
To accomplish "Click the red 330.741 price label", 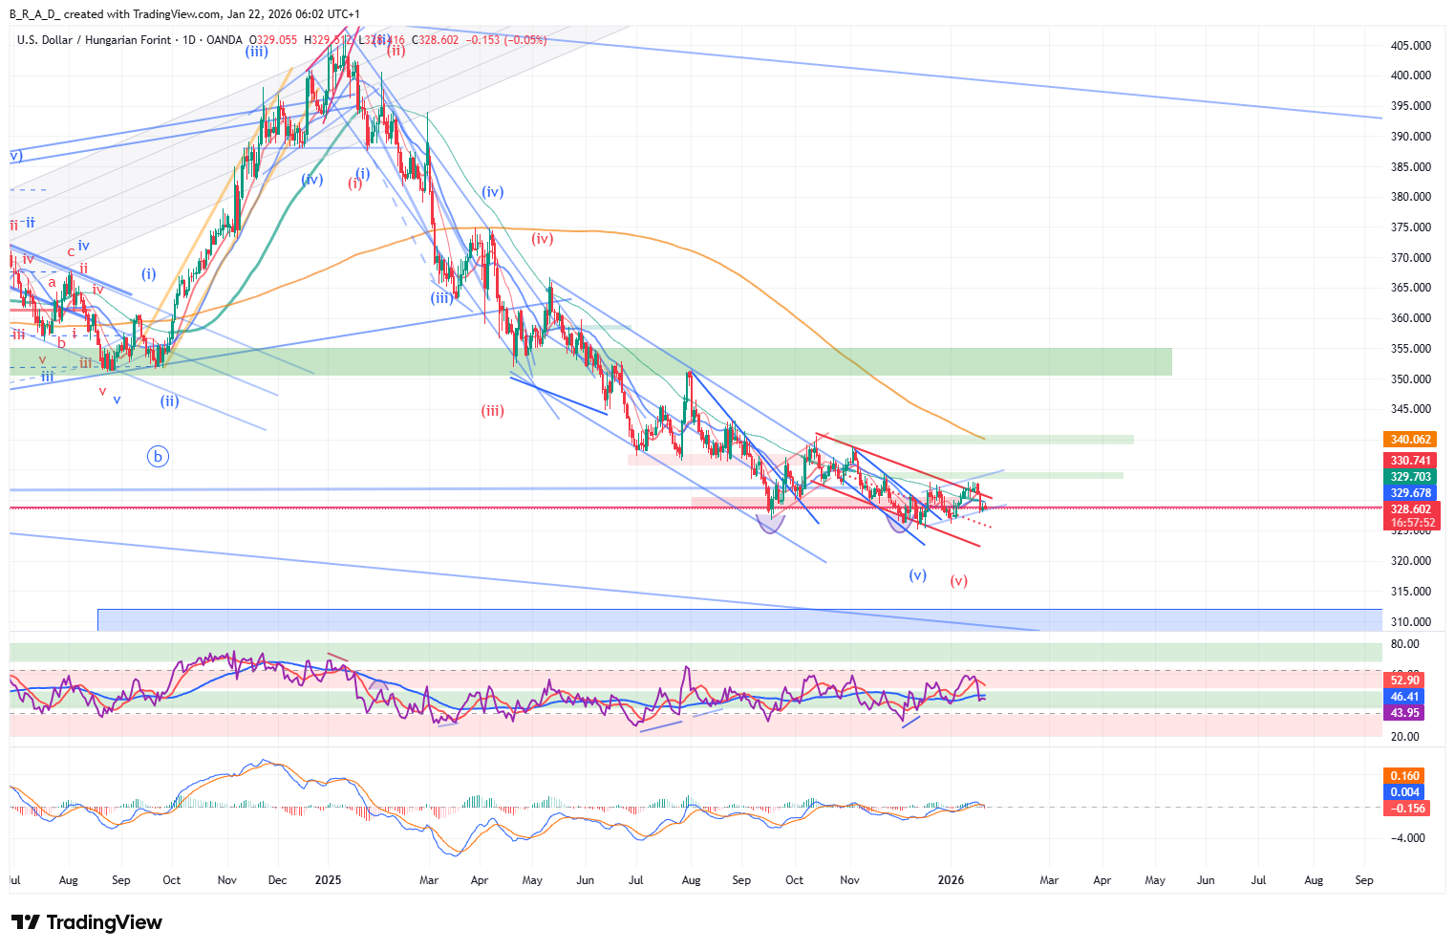I will [x=1410, y=461].
